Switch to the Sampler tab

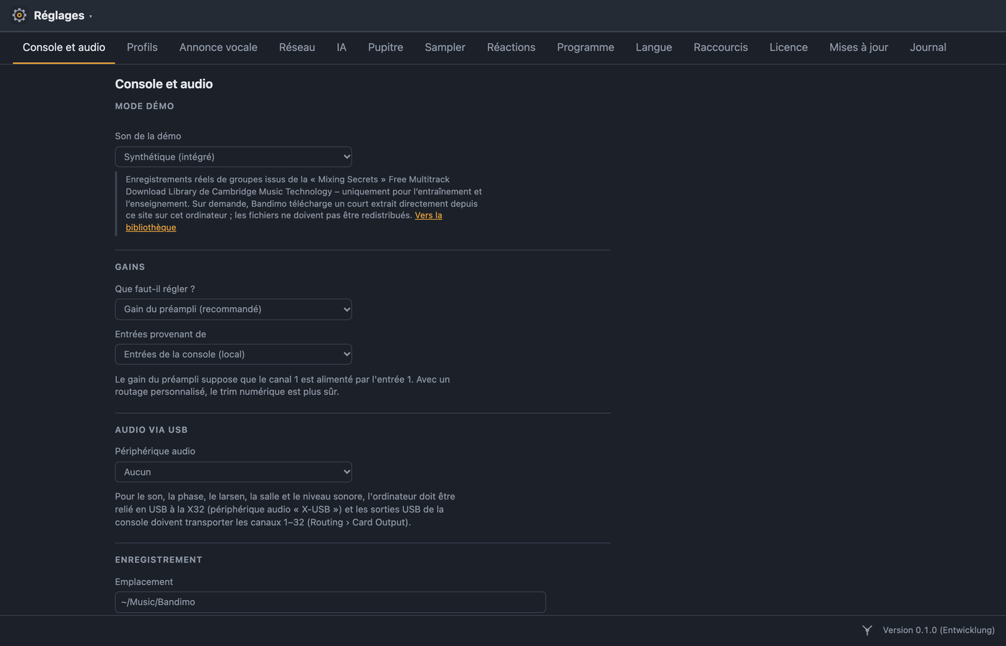(445, 47)
